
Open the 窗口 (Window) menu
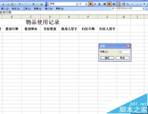[49, 9]
